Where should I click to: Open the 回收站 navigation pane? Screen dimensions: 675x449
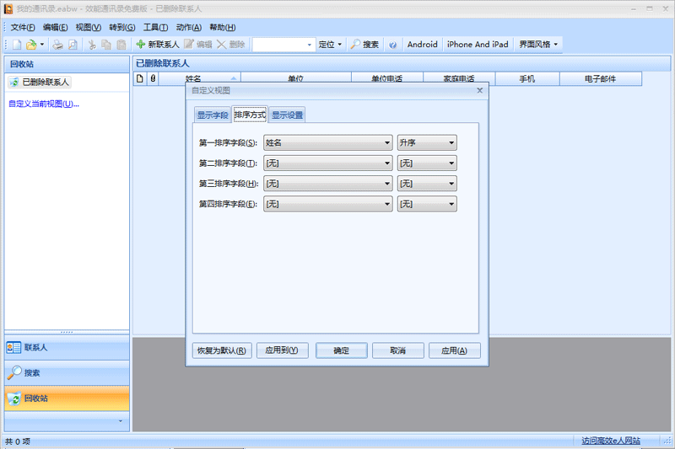click(67, 398)
